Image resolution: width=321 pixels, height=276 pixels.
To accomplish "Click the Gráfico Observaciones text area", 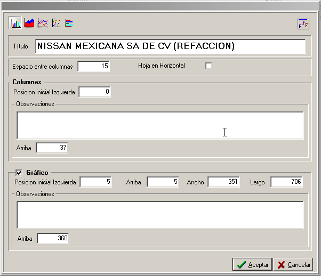I will pos(160,215).
